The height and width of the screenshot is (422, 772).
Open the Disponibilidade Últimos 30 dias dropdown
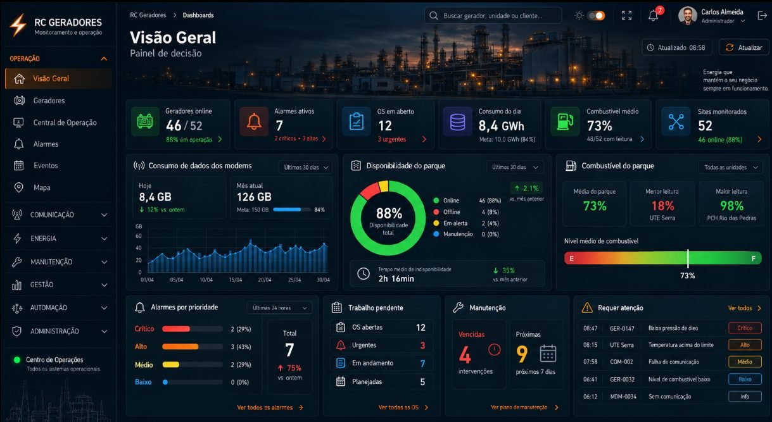[515, 167]
